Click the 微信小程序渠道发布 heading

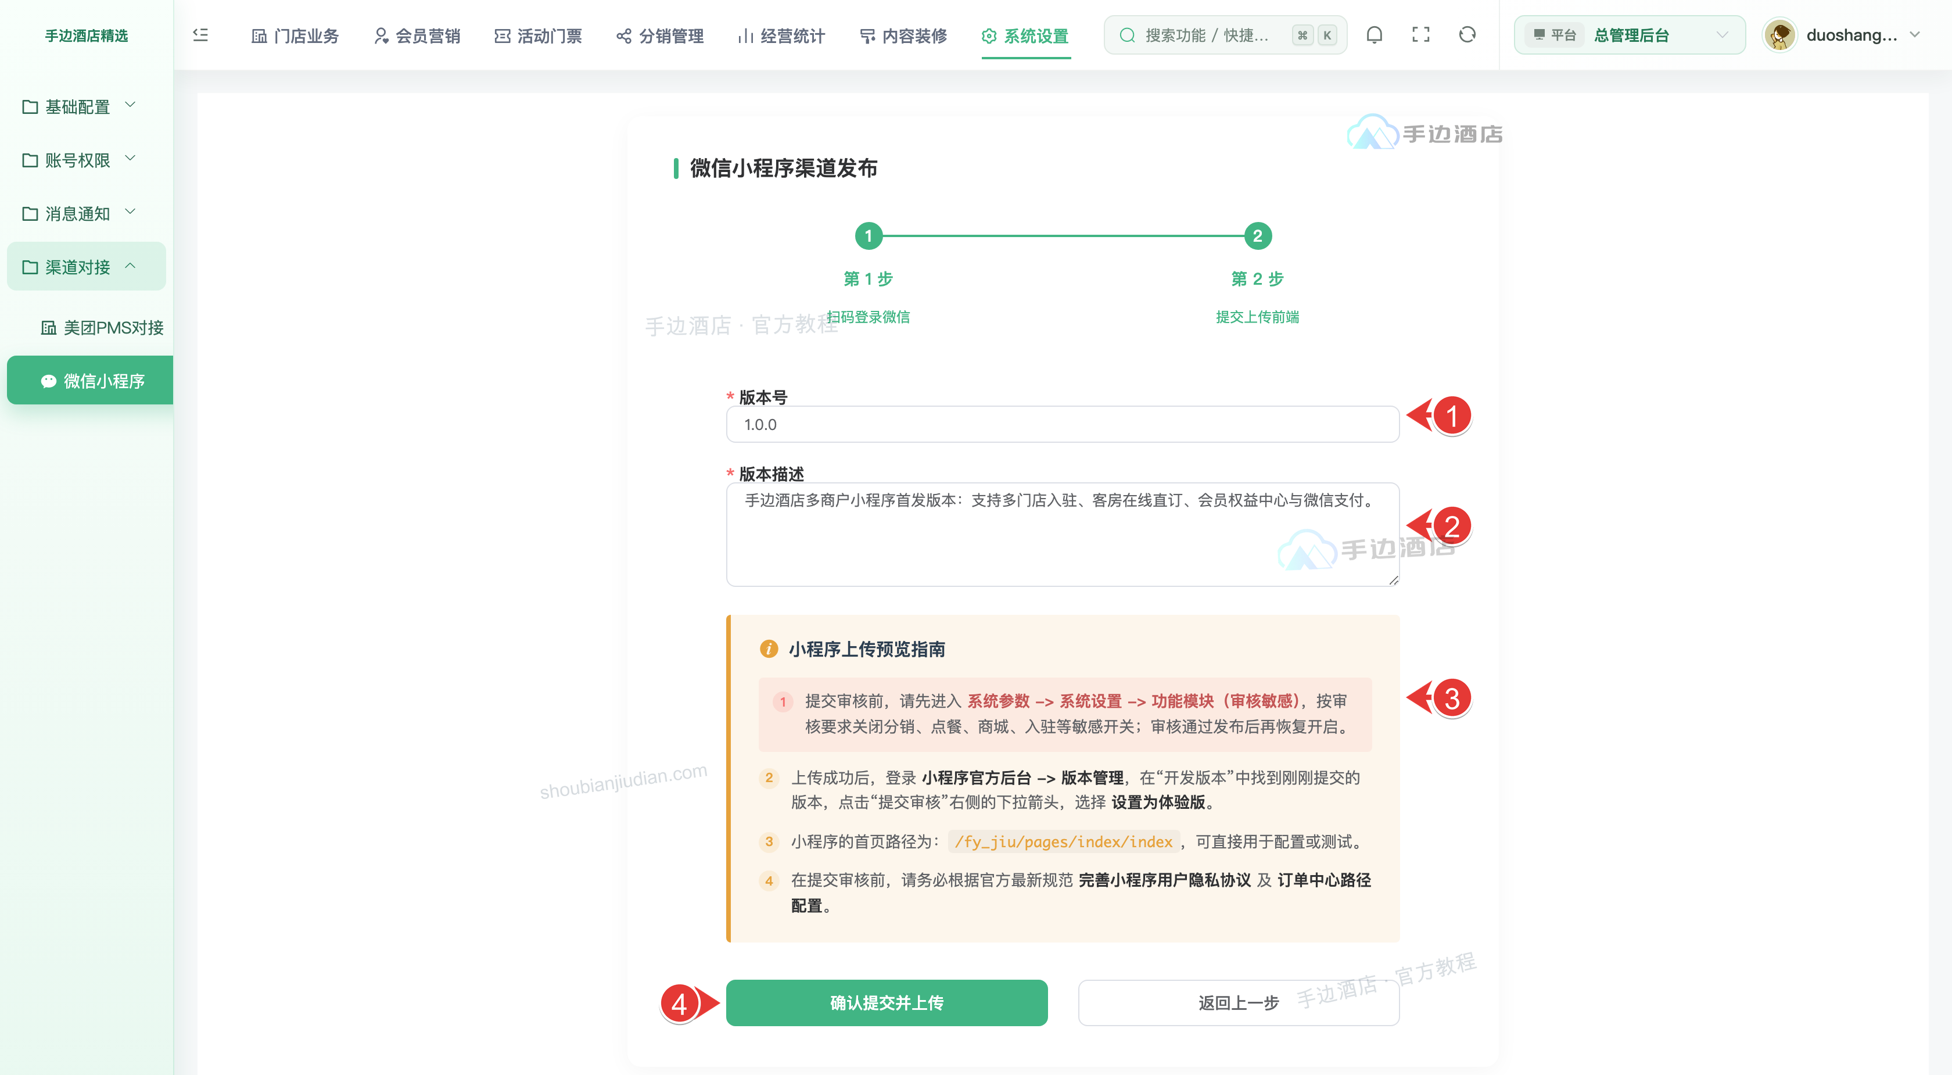point(784,167)
